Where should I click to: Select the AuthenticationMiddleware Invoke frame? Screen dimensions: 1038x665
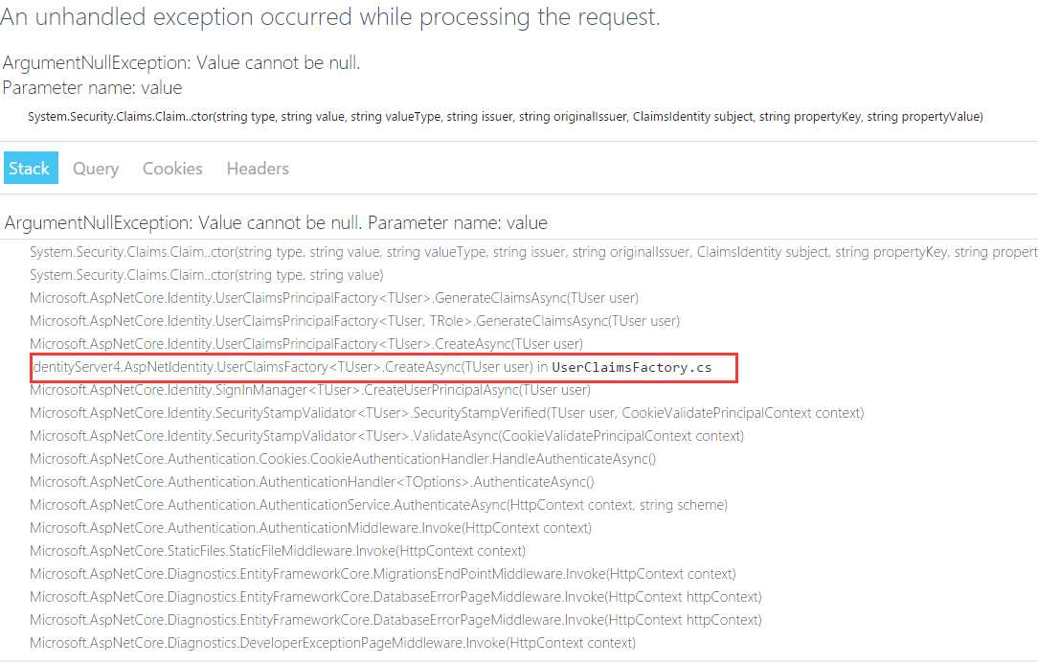click(310, 528)
